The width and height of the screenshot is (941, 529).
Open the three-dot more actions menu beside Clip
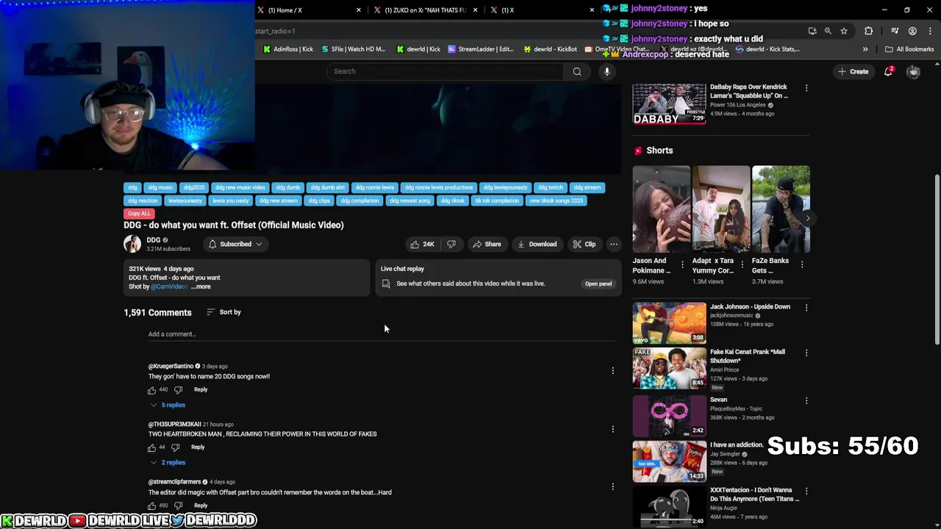point(614,244)
